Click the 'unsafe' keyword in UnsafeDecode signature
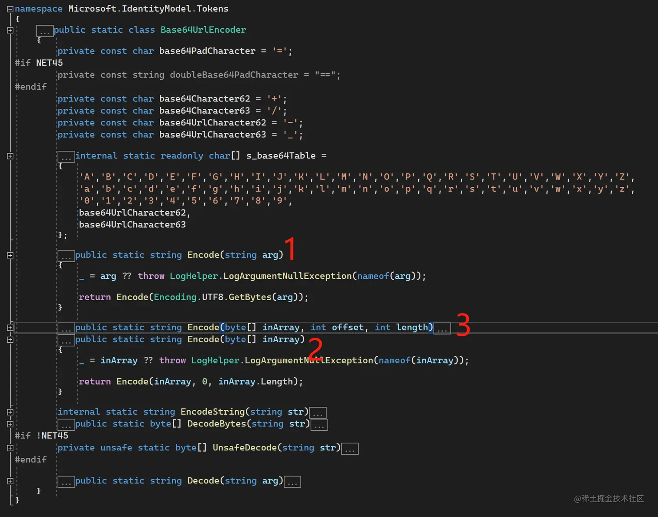Screen dimensions: 658x517 coord(116,447)
